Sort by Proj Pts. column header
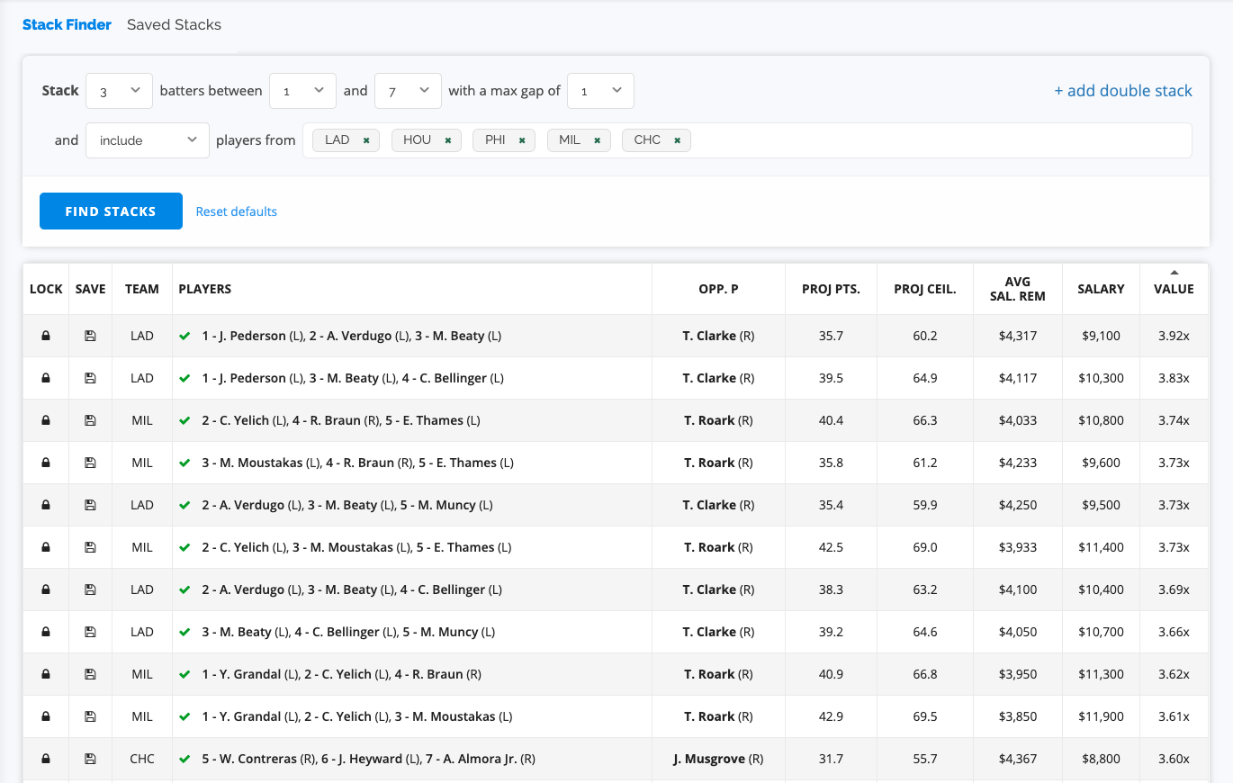This screenshot has height=783, width=1233. (831, 289)
